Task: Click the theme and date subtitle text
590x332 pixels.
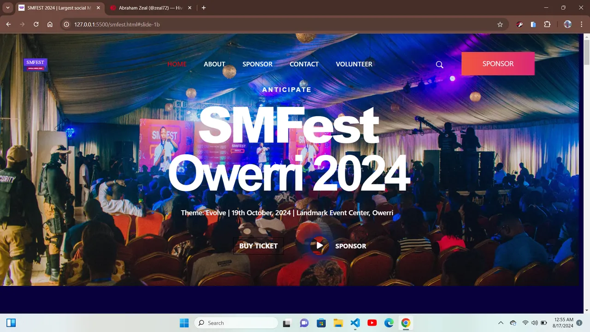Action: (x=287, y=213)
